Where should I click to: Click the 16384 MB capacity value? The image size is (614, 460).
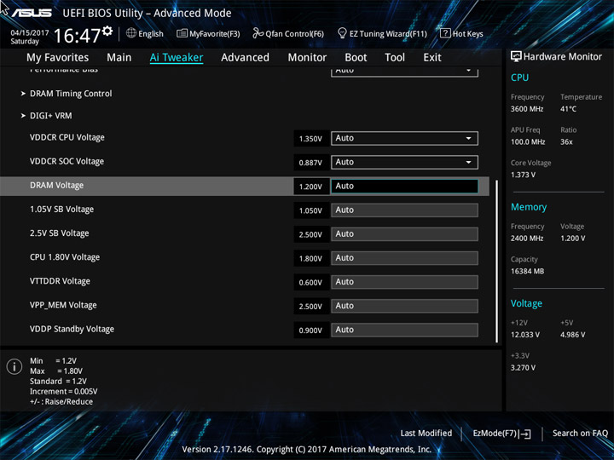coord(528,272)
